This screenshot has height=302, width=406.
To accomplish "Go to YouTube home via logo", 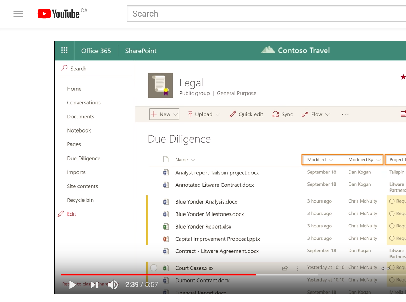I will pos(58,14).
